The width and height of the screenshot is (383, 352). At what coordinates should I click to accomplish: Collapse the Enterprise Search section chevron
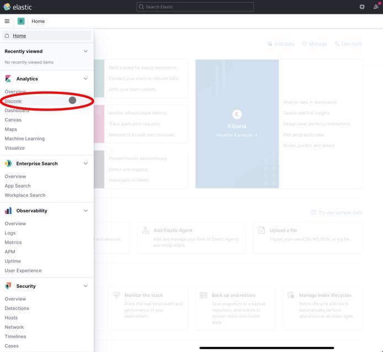[x=85, y=164]
